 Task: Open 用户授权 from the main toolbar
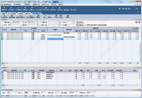point(53,9)
